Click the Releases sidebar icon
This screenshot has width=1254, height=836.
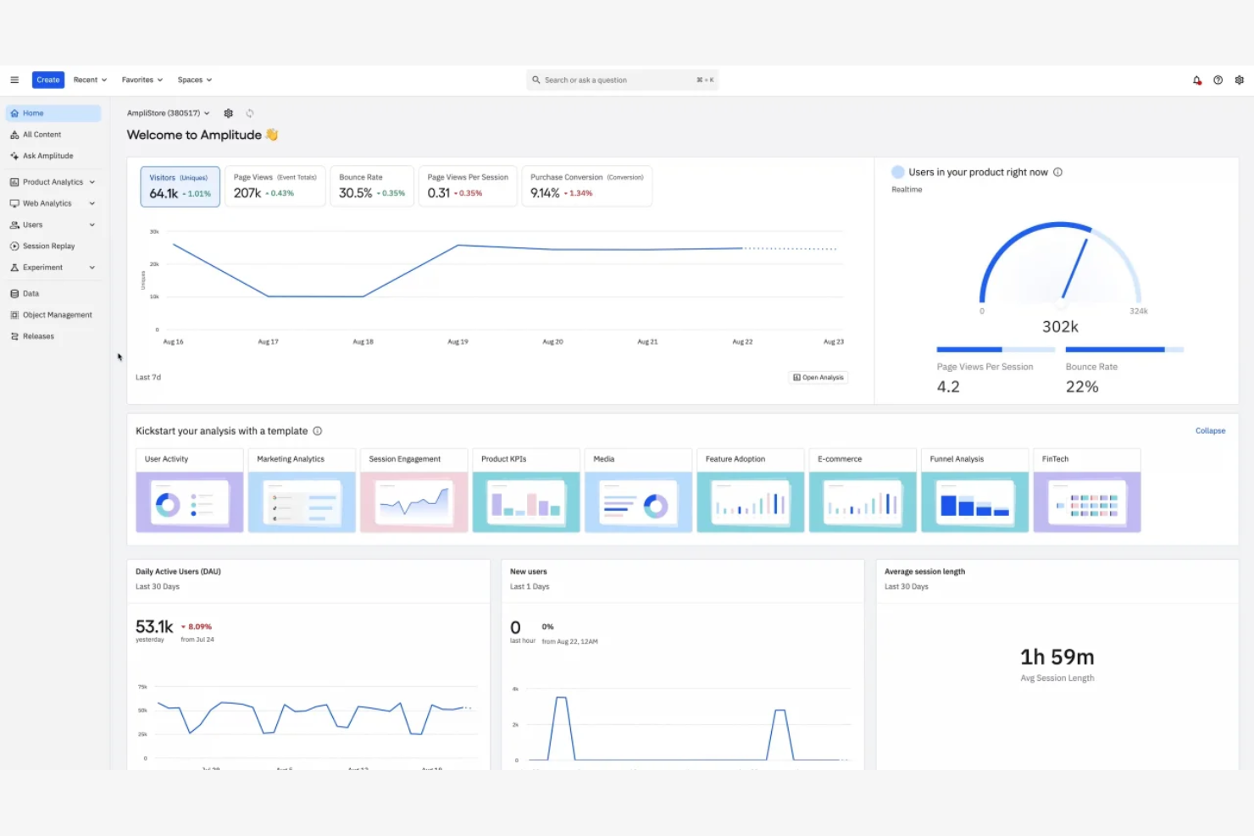pos(14,336)
